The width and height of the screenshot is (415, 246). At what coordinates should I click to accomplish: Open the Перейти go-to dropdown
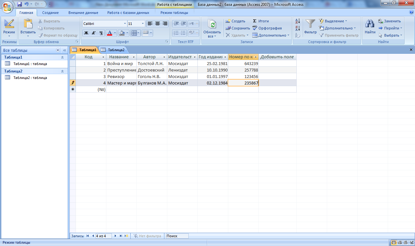pos(390,28)
